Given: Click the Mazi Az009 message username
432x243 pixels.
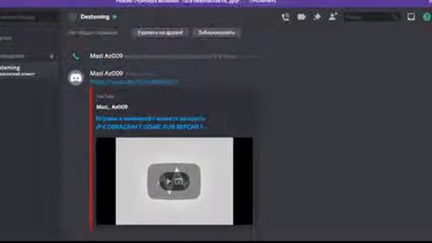Looking at the screenshot, I should (x=106, y=74).
